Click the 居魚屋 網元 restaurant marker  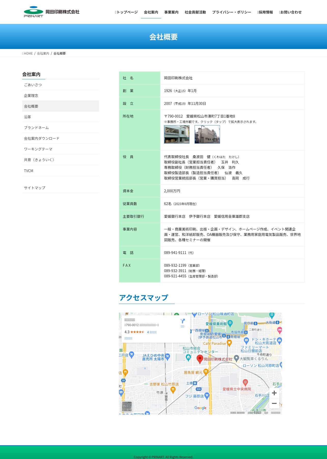tap(206, 372)
